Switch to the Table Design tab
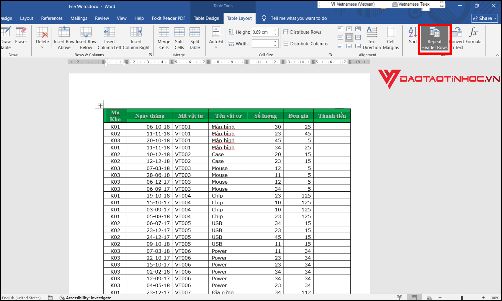The image size is (502, 301). point(206,18)
